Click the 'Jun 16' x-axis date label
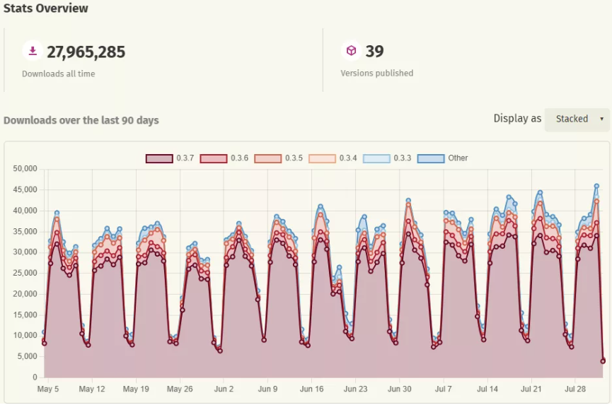Viewport: 612px width, 405px height. click(311, 389)
